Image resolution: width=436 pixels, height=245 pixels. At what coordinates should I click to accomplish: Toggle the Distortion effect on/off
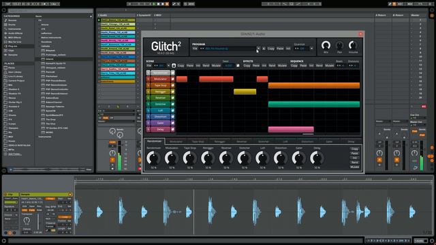coord(161,116)
